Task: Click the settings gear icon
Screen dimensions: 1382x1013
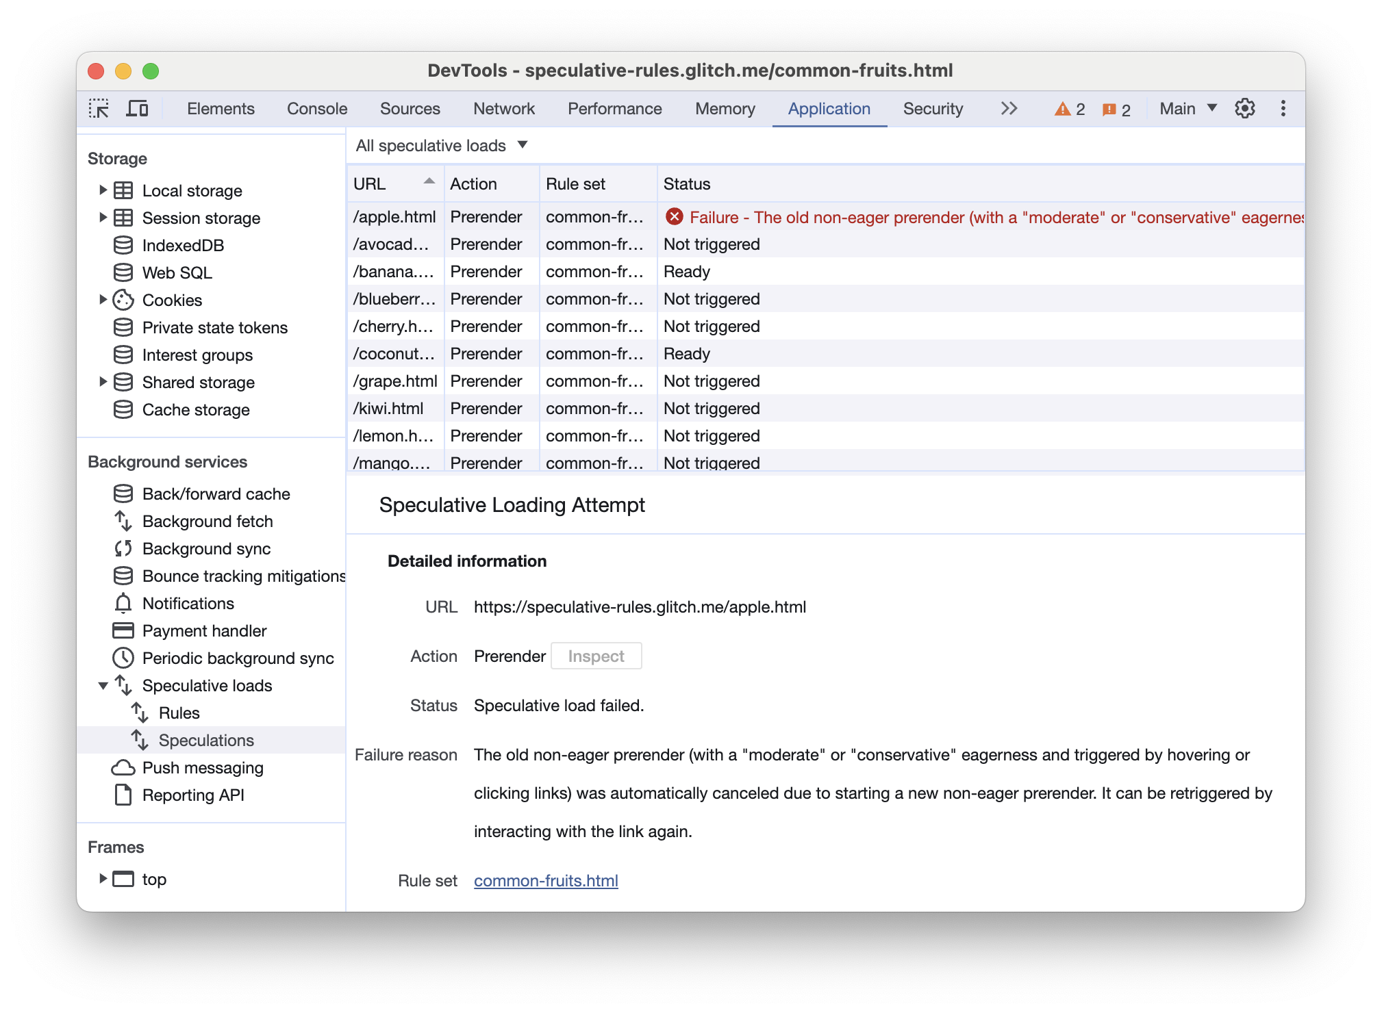Action: click(1244, 108)
